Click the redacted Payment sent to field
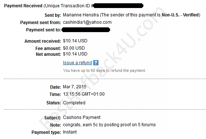This screenshot has height=139, width=206. [x=86, y=30]
